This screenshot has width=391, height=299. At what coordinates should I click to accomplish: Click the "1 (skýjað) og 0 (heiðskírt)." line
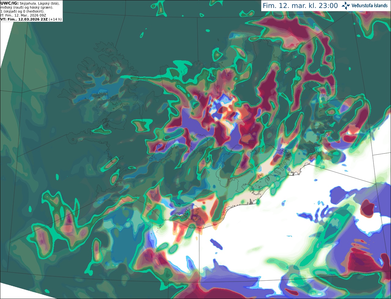[22, 11]
